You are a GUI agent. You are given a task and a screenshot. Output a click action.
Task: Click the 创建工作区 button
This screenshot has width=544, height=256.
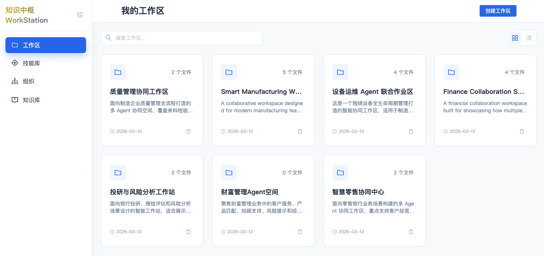point(498,11)
